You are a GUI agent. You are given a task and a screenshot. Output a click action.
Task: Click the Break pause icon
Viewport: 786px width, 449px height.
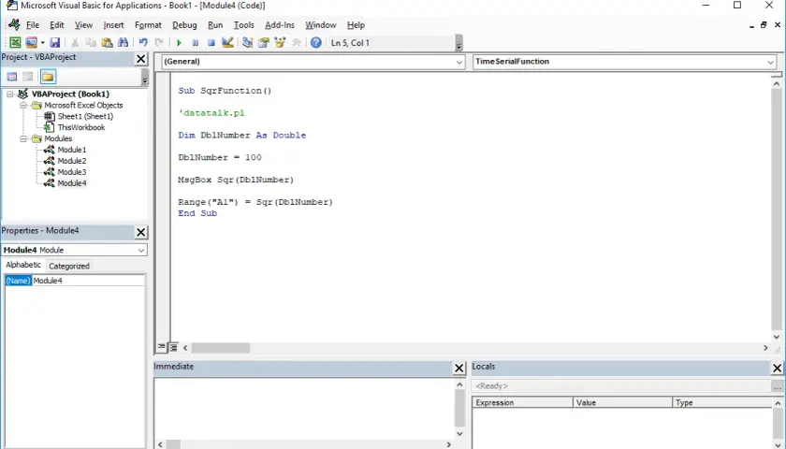click(196, 43)
